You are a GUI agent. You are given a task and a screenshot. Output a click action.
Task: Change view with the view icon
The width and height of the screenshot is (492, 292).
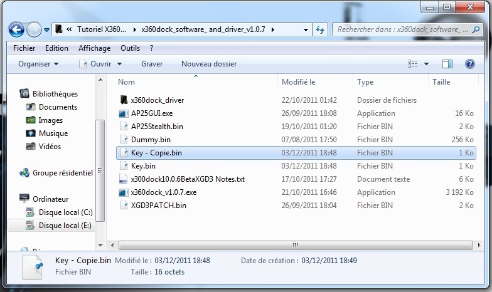pos(413,64)
